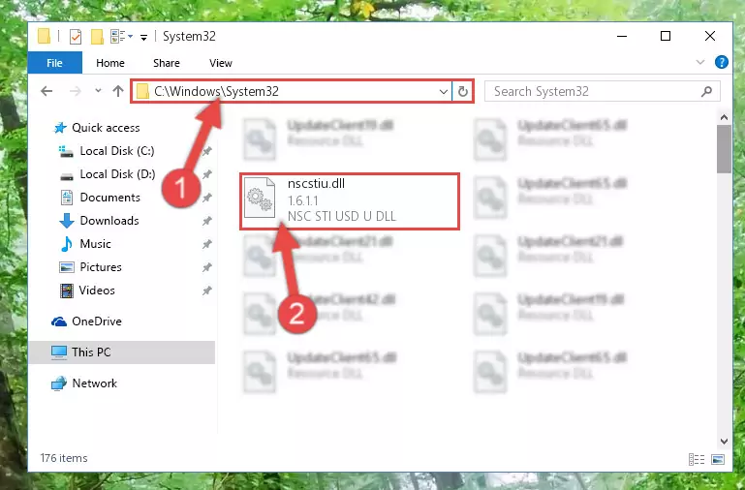Go up one folder level
This screenshot has height=490, width=745.
(x=118, y=91)
